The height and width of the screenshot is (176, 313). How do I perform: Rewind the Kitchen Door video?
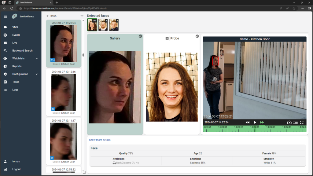248,122
